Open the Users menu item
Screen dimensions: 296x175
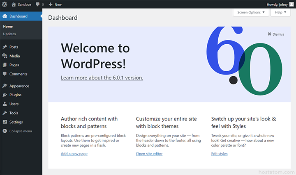click(x=14, y=104)
